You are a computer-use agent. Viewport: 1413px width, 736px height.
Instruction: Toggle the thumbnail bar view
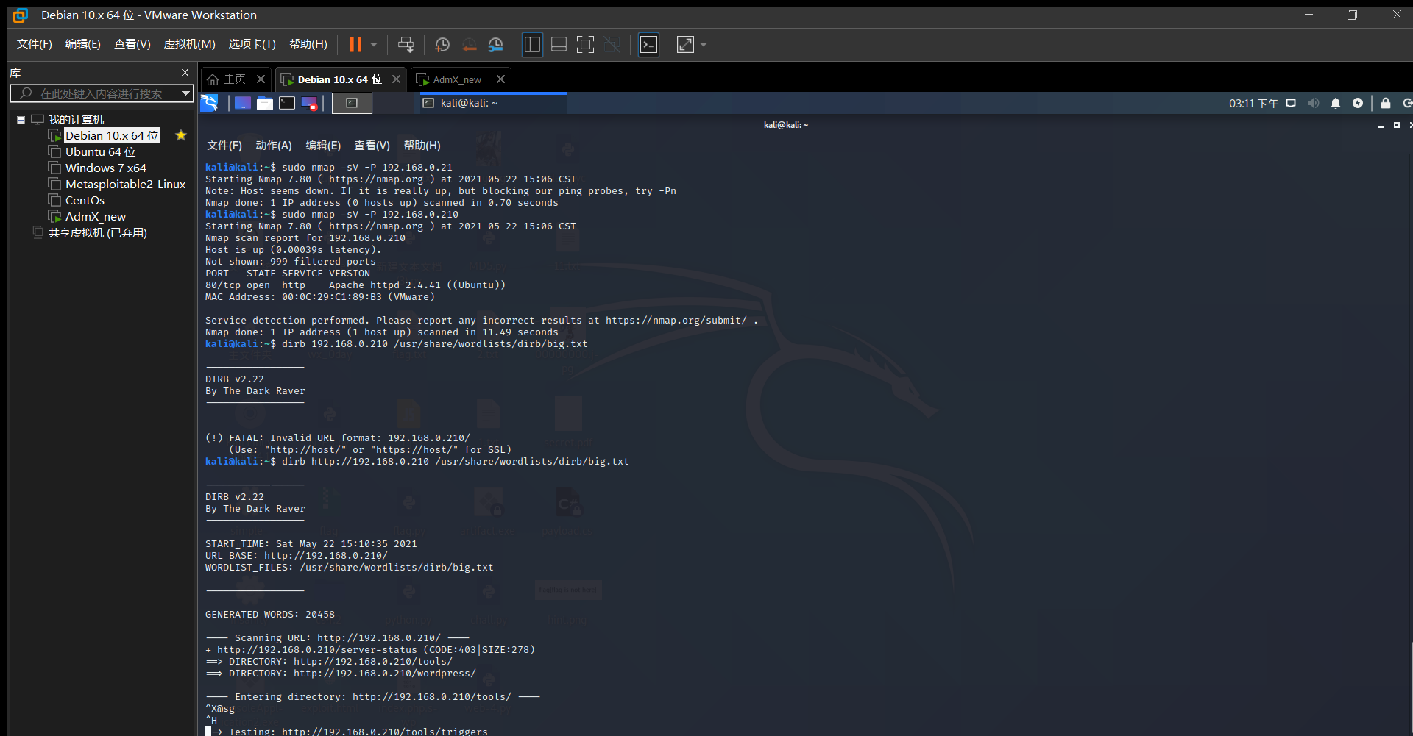pos(559,45)
